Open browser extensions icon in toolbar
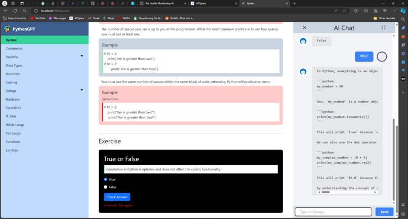408x219 pixels. click(x=356, y=11)
